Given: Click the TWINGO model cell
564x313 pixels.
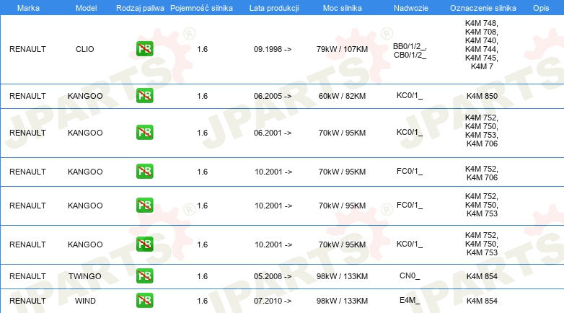Looking at the screenshot, I should (x=85, y=276).
